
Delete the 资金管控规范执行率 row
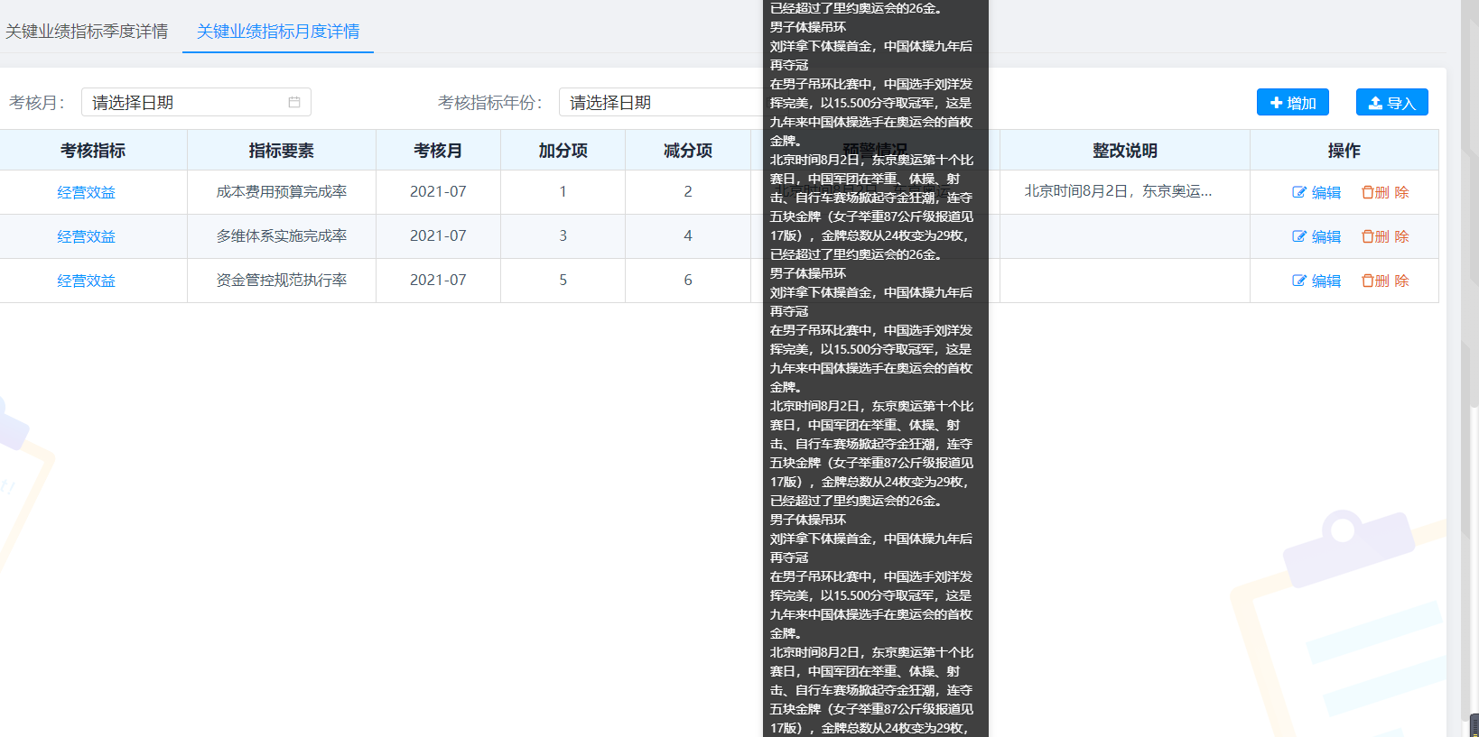pos(1385,281)
